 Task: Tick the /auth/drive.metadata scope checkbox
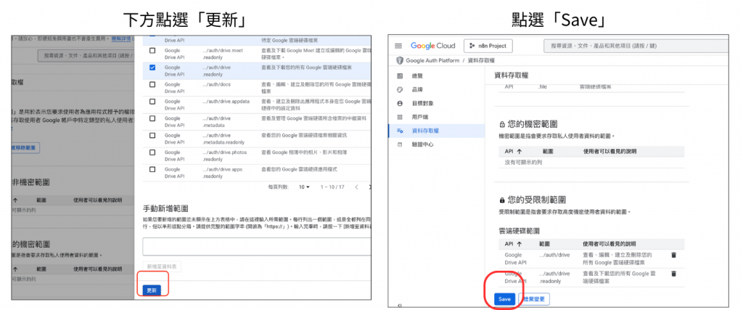(x=152, y=118)
